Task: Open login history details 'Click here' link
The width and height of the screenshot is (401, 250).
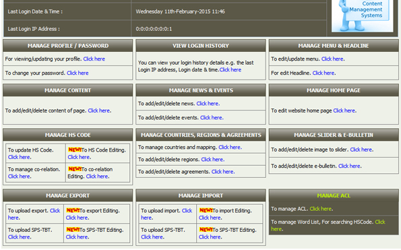Action: 230,69
